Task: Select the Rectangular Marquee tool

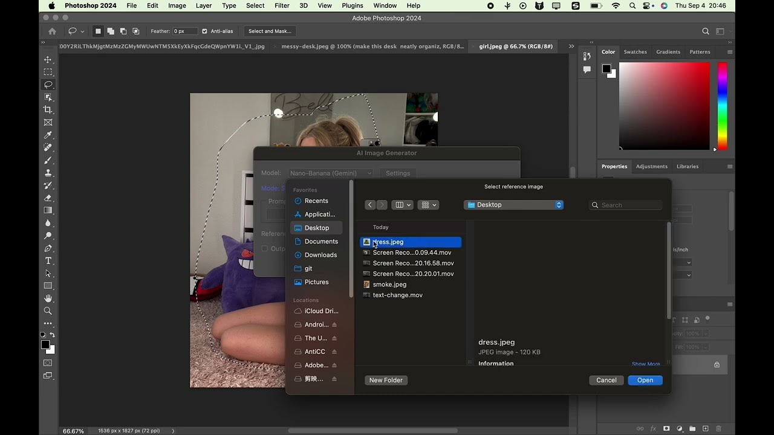Action: coord(48,72)
